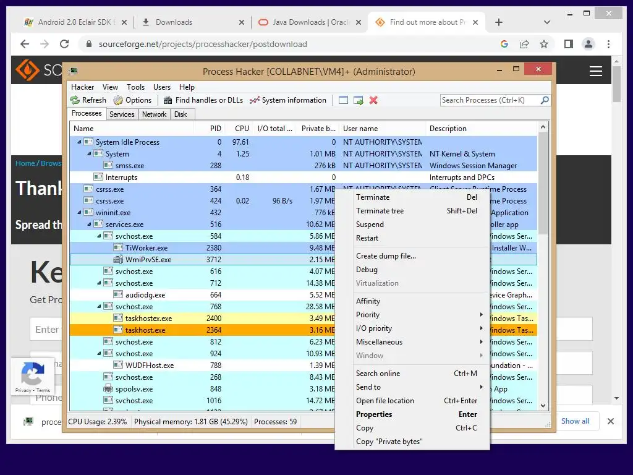The image size is (633, 475).
Task: Click the share page icon in Chrome
Action: point(524,44)
